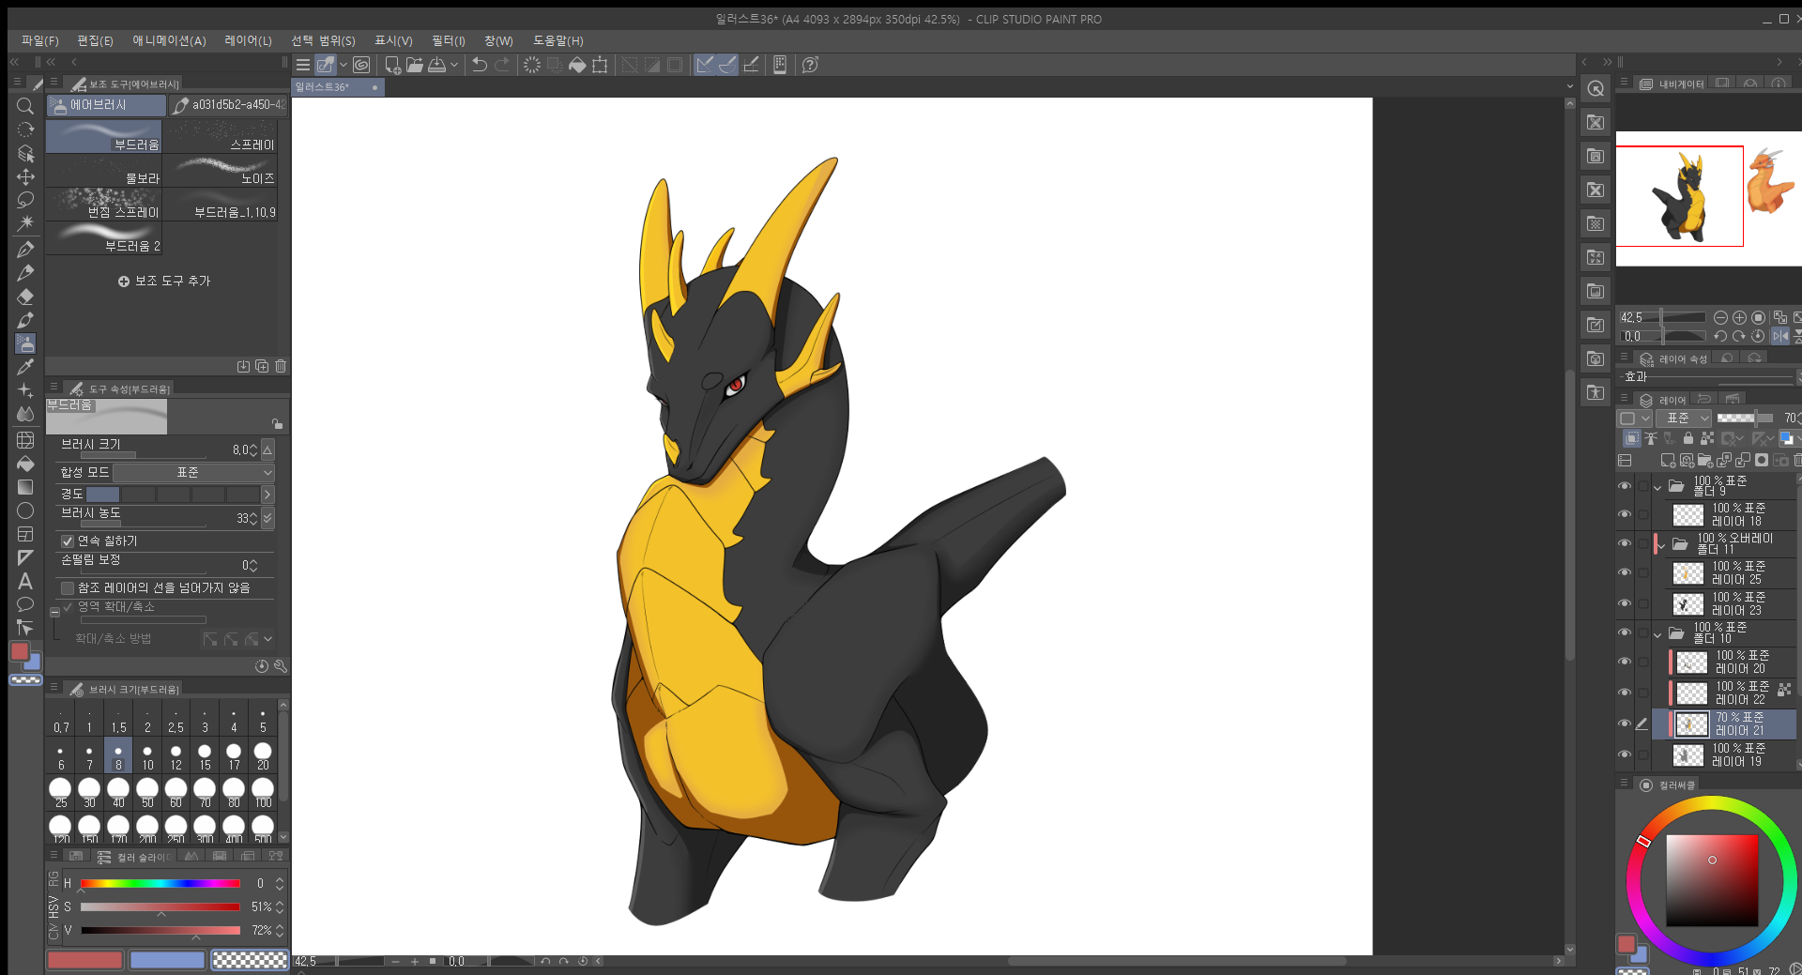The image size is (1802, 975).
Task: Select the Auto select magic wand tool
Action: (x=25, y=223)
